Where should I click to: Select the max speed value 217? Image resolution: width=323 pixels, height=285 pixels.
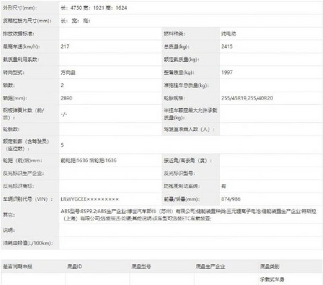pos(65,46)
